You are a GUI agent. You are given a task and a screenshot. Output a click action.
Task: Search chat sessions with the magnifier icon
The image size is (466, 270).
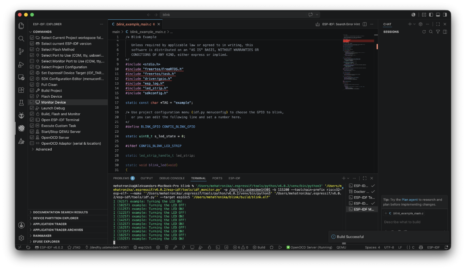(431, 32)
